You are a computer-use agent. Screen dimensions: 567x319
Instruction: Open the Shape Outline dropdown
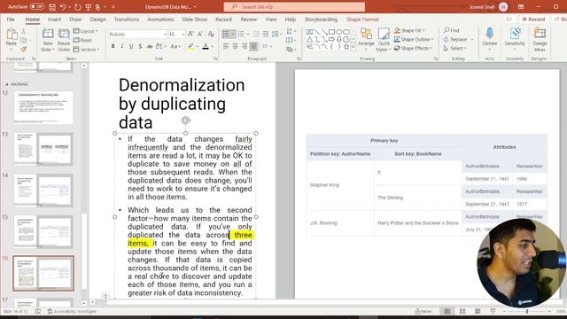click(414, 39)
